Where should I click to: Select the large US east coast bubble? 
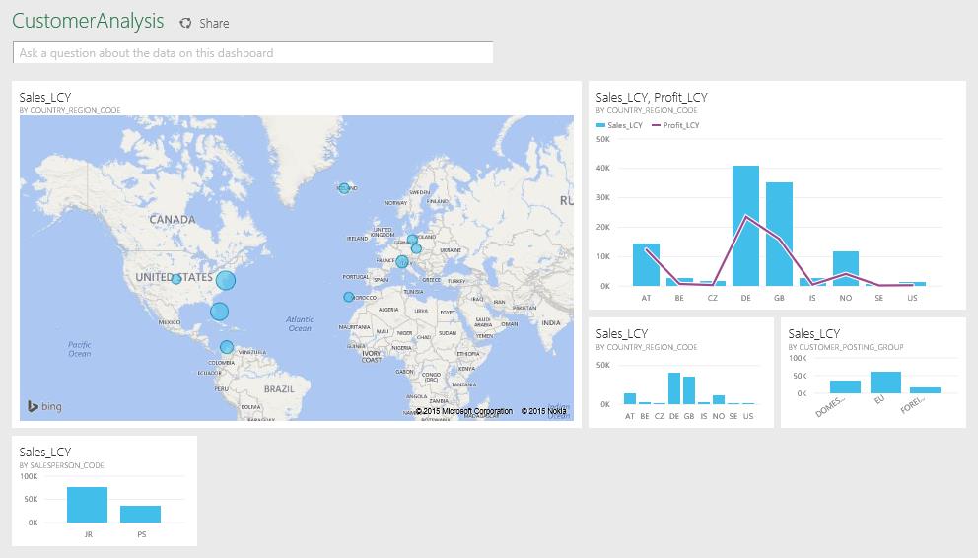tap(226, 281)
